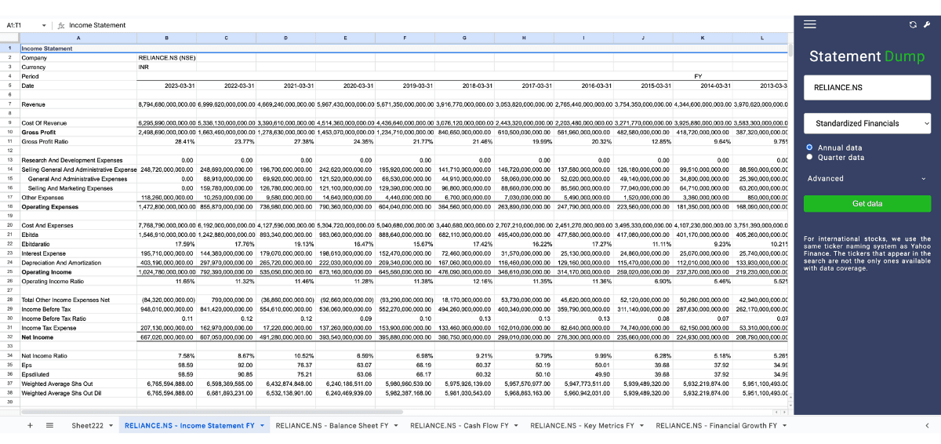Click the fx function icon
Viewport: 941px width, 444px height.
(62, 26)
